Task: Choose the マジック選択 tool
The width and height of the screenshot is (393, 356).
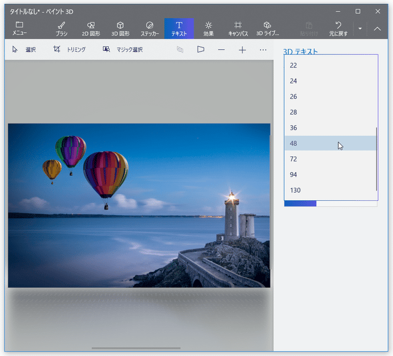Action: (123, 49)
